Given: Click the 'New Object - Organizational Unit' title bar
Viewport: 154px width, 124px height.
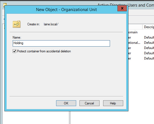Looking at the screenshot, I should pos(66,10).
